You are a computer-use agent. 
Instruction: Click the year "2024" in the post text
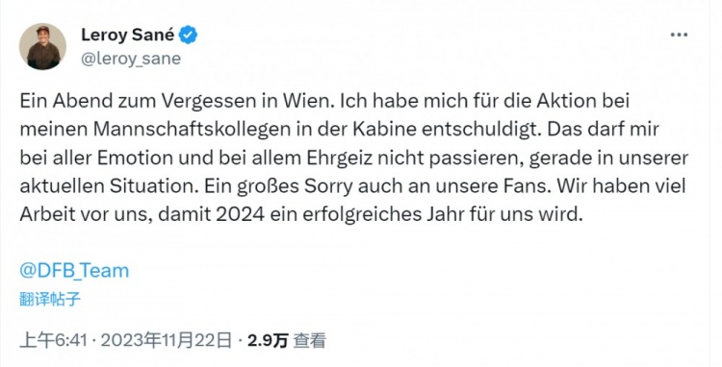tap(241, 214)
